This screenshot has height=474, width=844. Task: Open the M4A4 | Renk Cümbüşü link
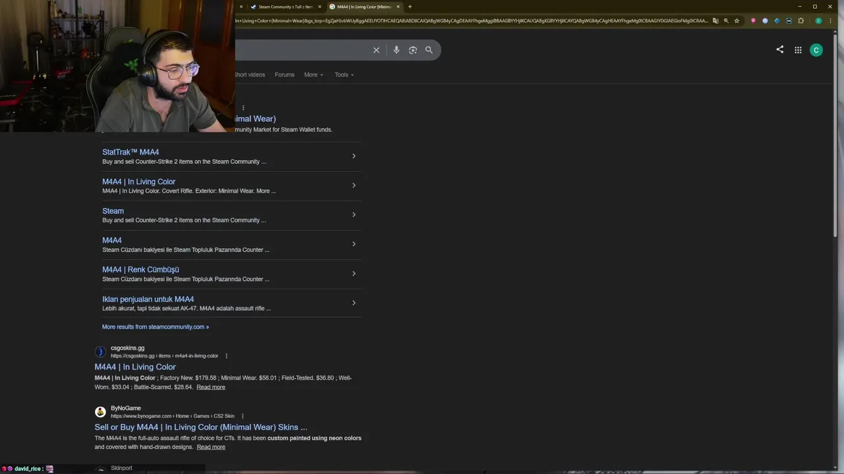point(140,270)
